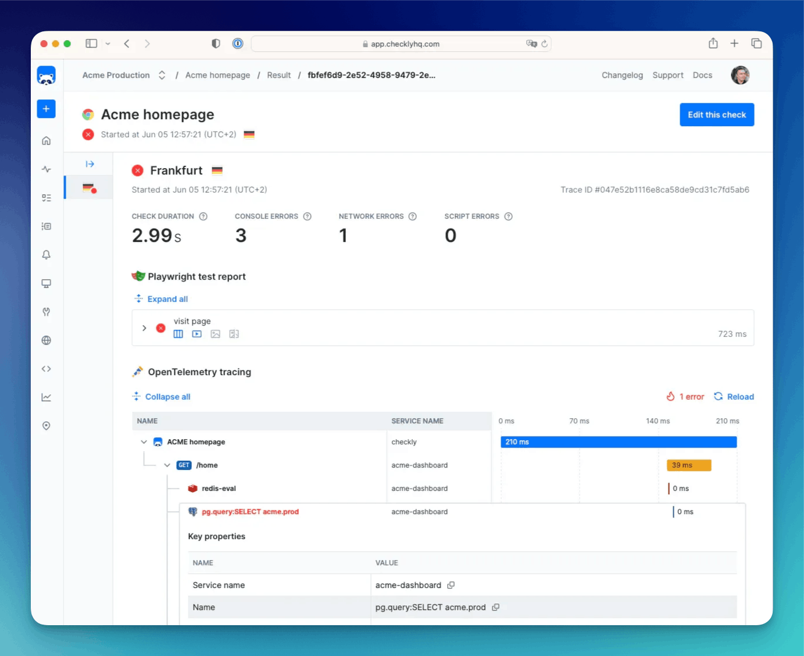The width and height of the screenshot is (804, 656).
Task: Open the location pin sidebar icon
Action: [x=47, y=426]
